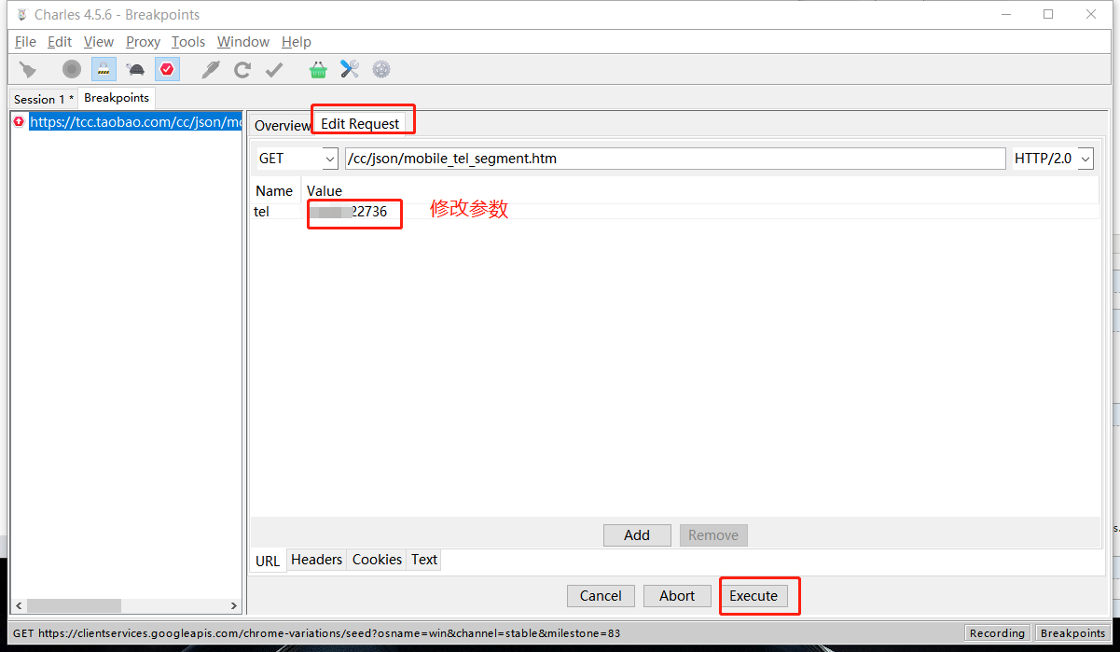
Task: Click the request path input field
Action: coord(675,159)
